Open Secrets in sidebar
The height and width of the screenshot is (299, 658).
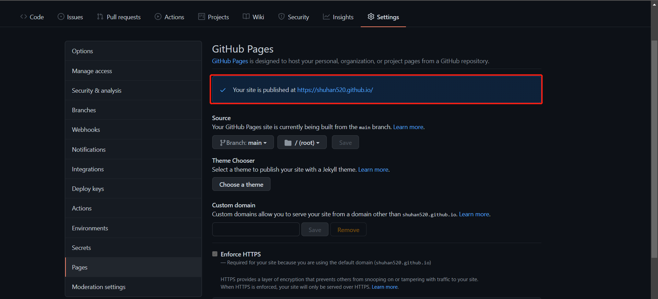click(133, 248)
